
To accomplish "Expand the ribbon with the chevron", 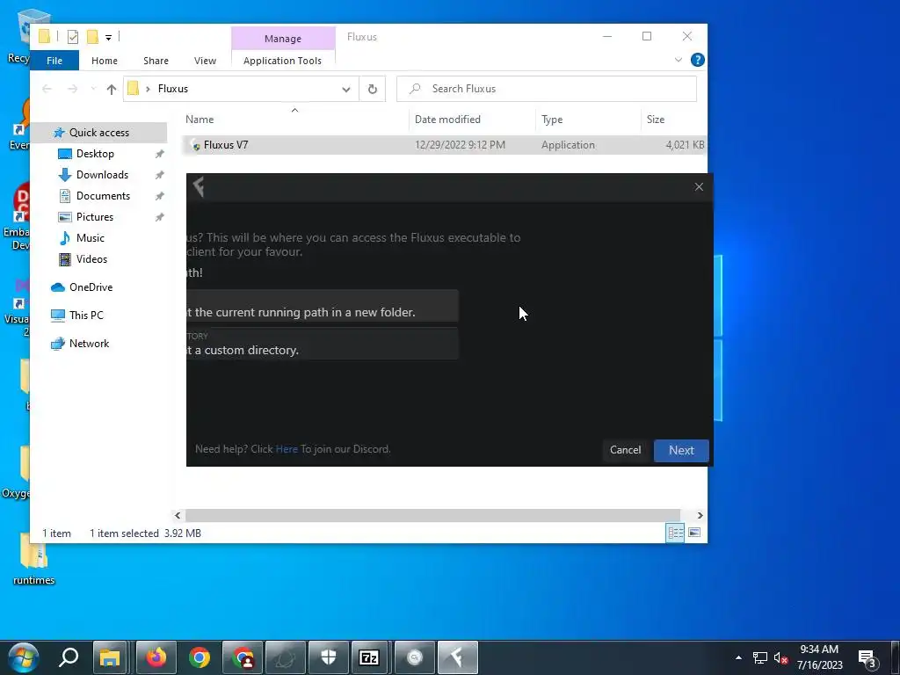I will [678, 60].
